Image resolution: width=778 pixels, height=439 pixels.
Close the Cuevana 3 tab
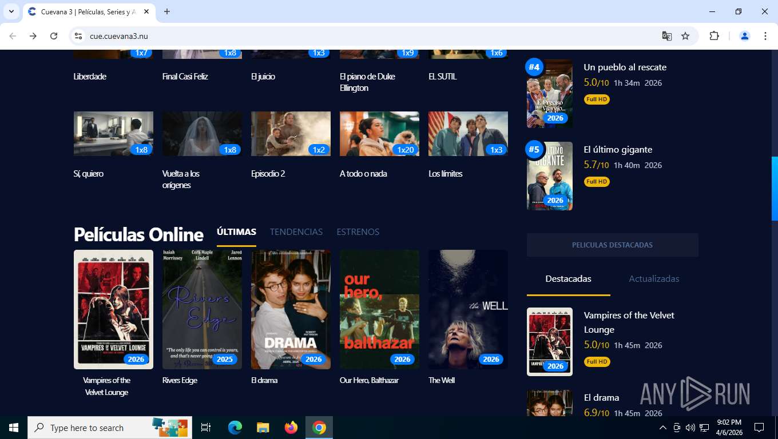coord(147,11)
